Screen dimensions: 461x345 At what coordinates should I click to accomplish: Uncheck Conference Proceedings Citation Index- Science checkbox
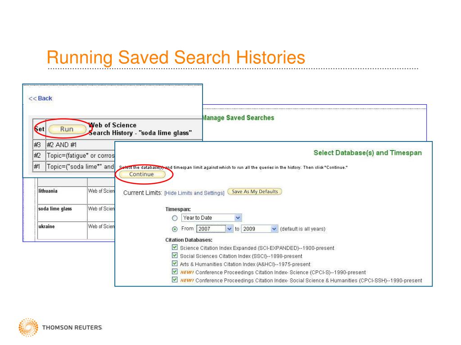[175, 272]
